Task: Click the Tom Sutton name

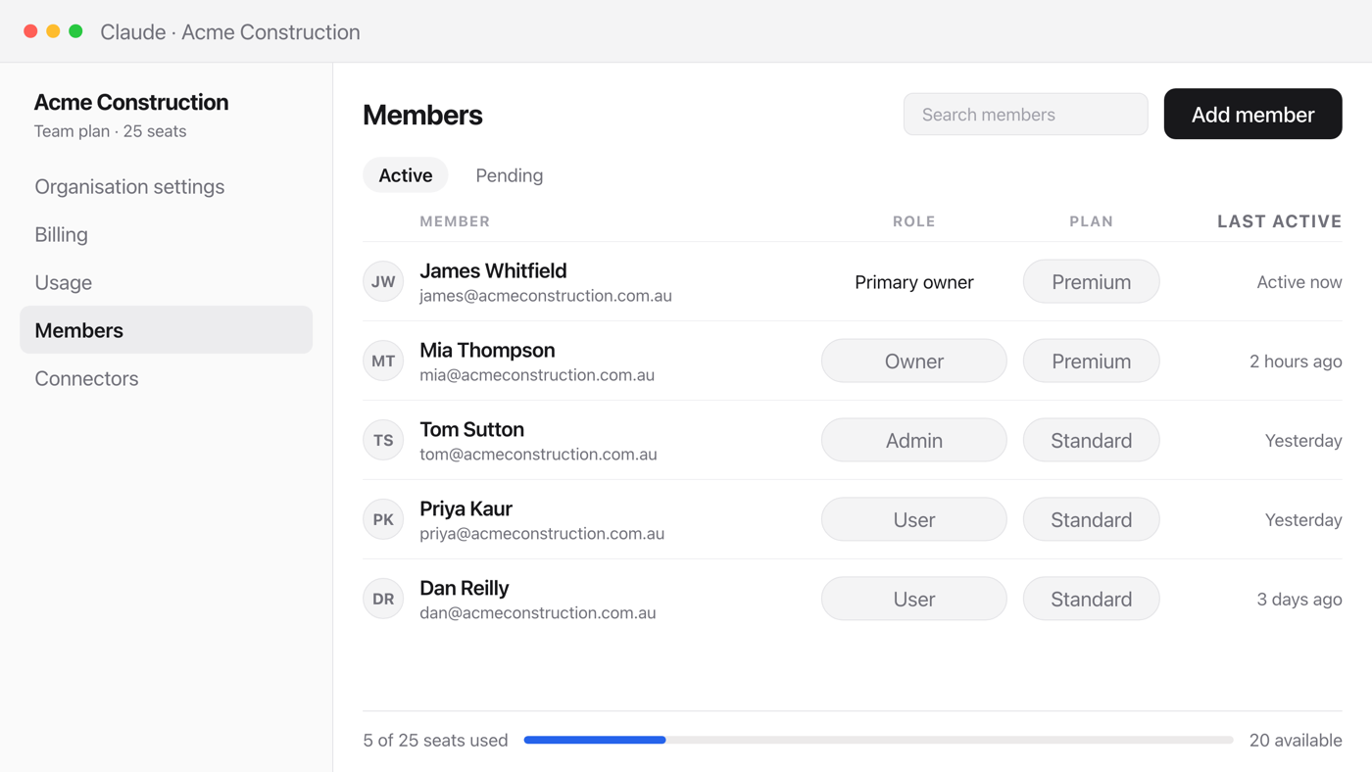Action: click(x=471, y=429)
